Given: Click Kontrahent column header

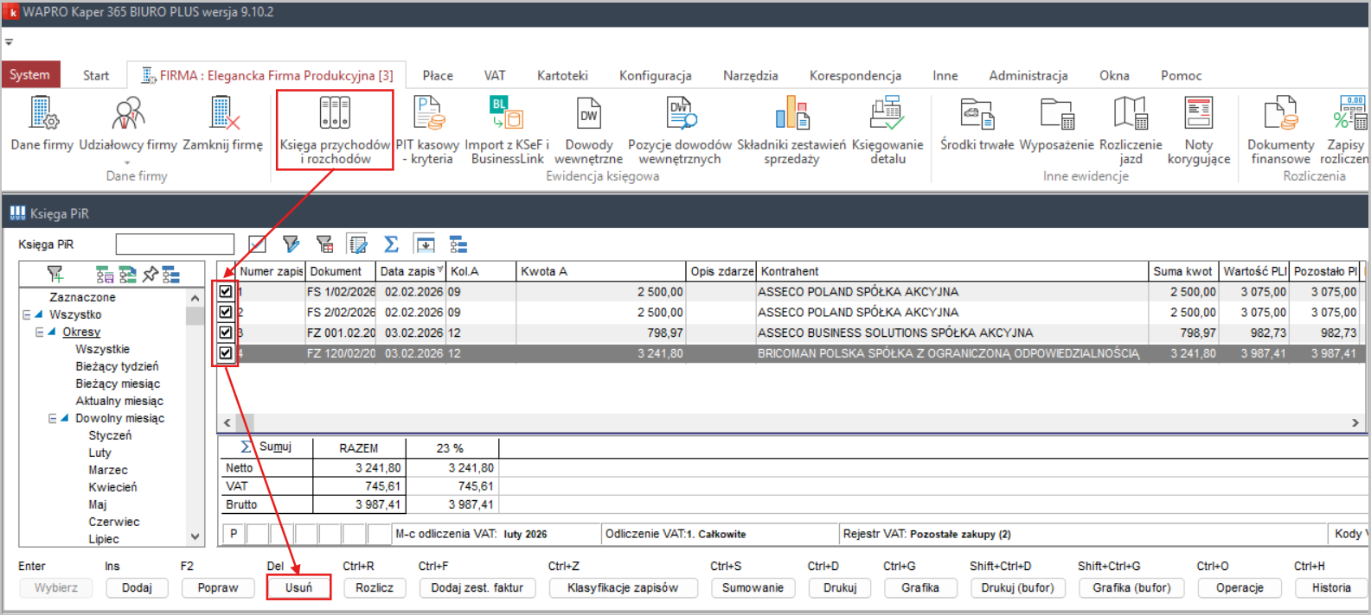Looking at the screenshot, I should [x=951, y=271].
